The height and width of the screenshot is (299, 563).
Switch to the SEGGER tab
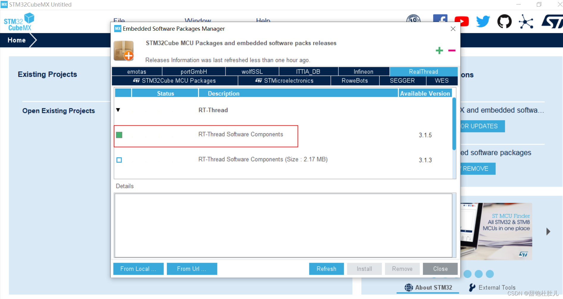coord(402,81)
